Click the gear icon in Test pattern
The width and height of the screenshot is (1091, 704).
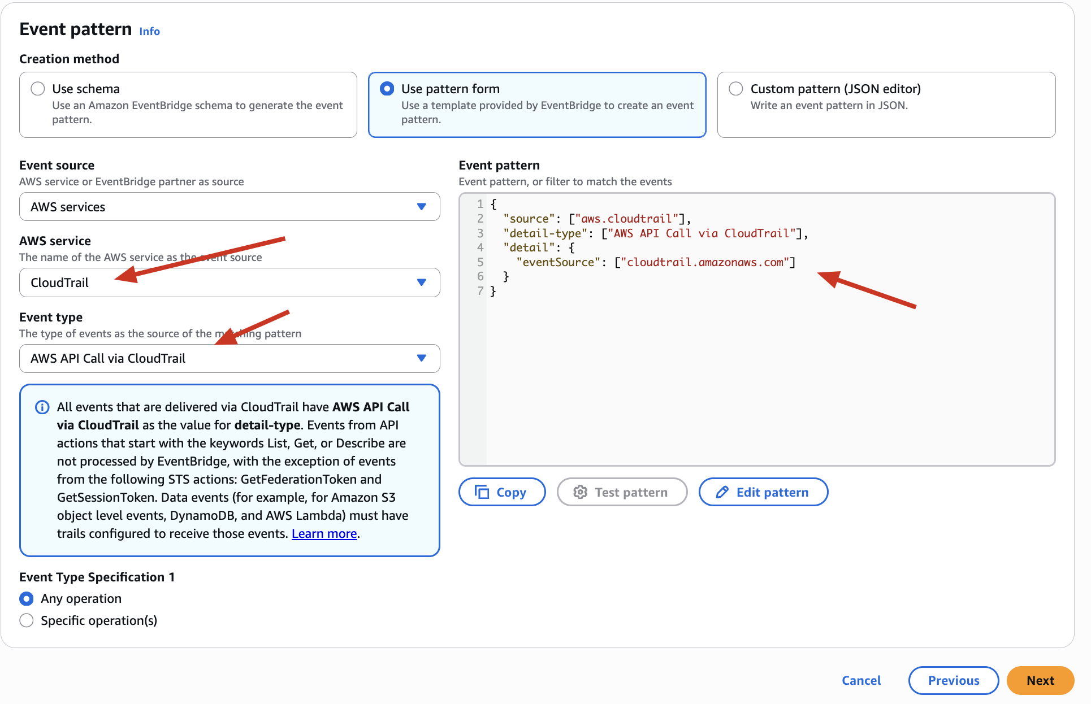[x=580, y=492]
